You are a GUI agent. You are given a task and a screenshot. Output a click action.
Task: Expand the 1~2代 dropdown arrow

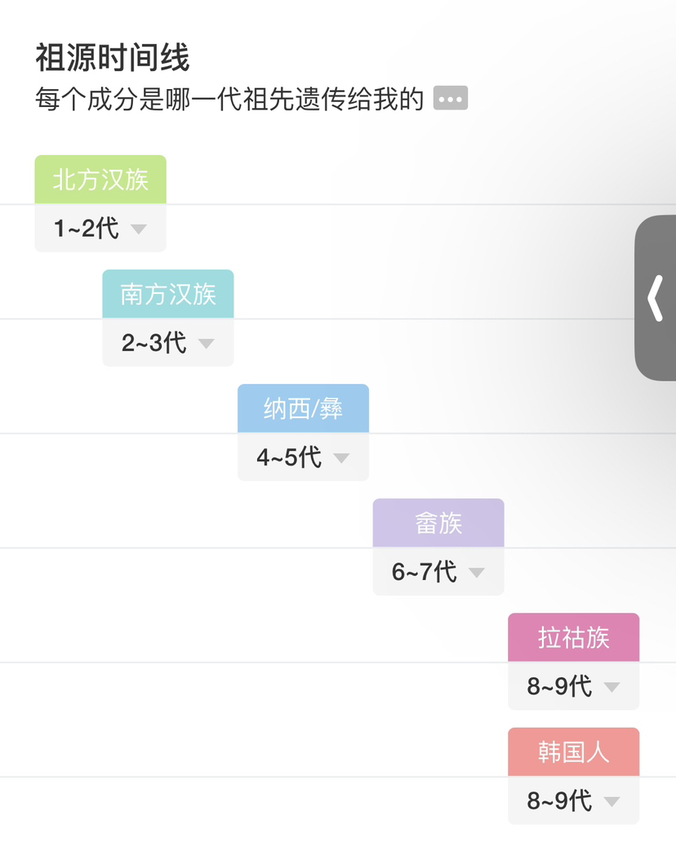pos(139,229)
